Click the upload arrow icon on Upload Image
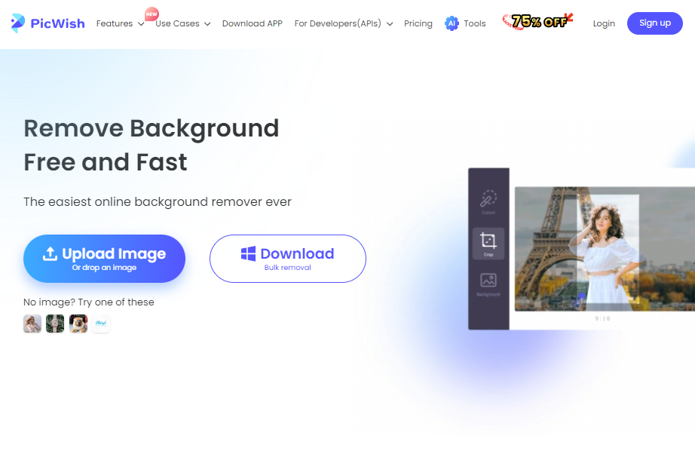This screenshot has height=451, width=695. (50, 253)
